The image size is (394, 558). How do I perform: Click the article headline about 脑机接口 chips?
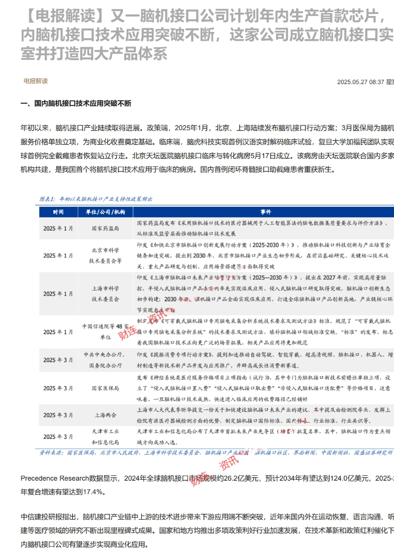[206, 35]
